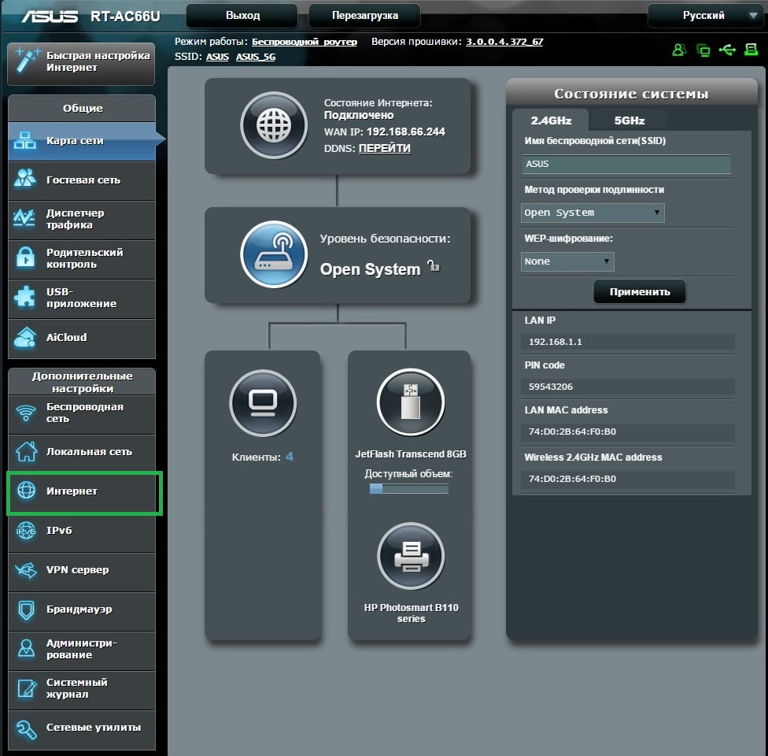Click the HP Photosmart printer icon
The width and height of the screenshot is (768, 756).
(x=411, y=556)
